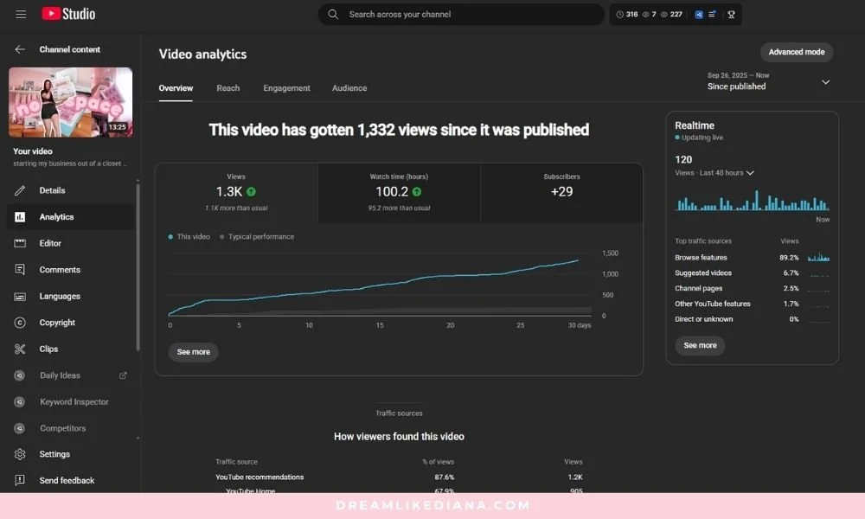Click the Competitors icon
Viewport: 865px width, 519px height.
[19, 428]
